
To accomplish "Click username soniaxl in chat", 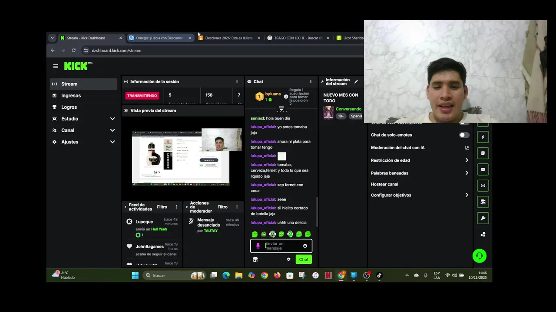I will [x=257, y=118].
